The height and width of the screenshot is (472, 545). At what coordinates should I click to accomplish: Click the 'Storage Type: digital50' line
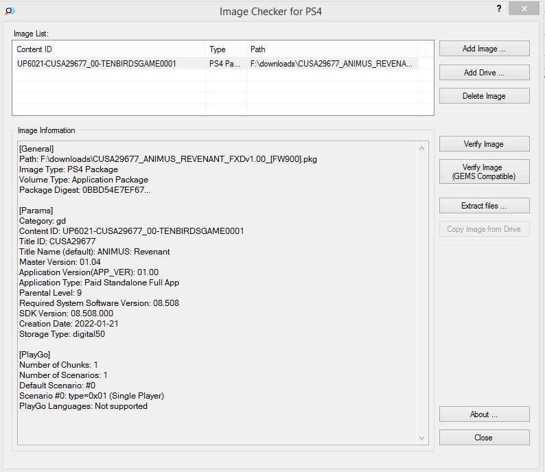pyautogui.click(x=62, y=334)
